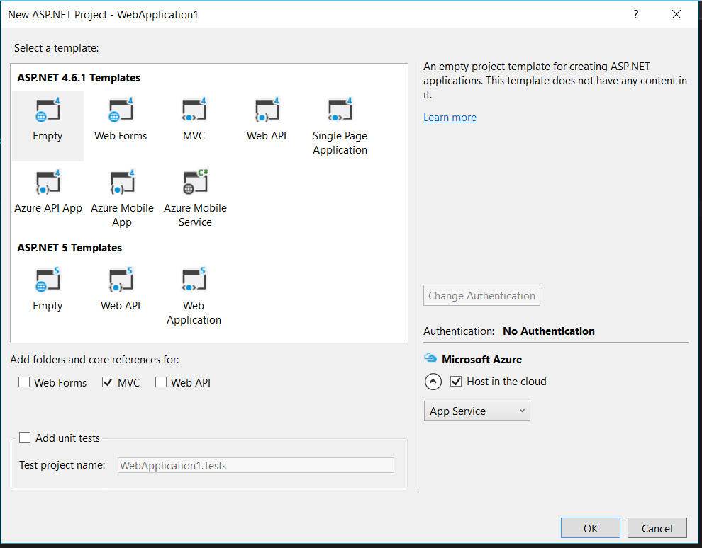Select the Azure Mobile Service template
This screenshot has width=702, height=548.
[195, 183]
